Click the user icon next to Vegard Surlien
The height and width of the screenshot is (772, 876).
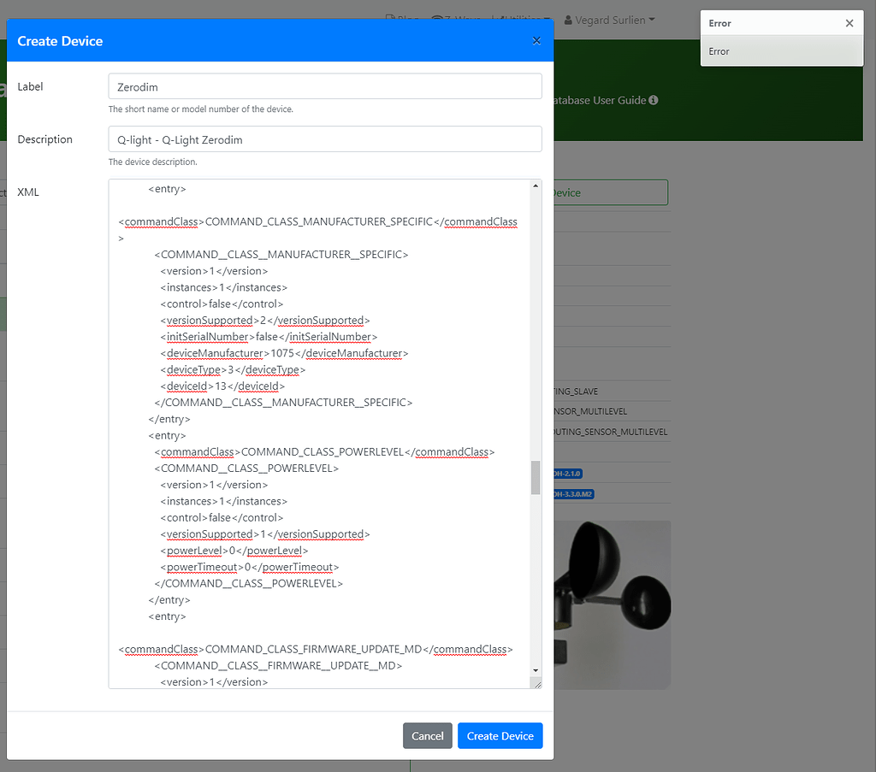click(570, 20)
